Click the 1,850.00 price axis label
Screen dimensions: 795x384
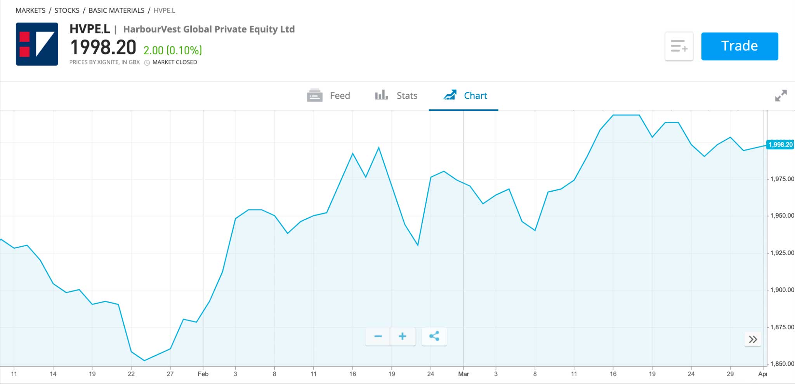[782, 364]
